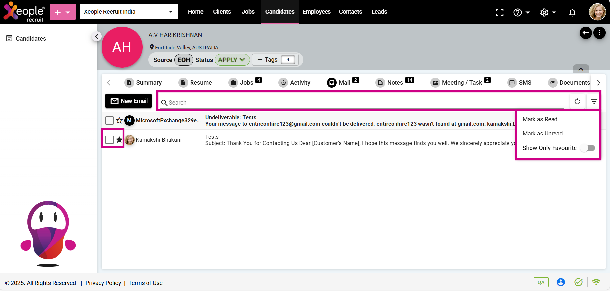Image resolution: width=610 pixels, height=291 pixels.
Task: Toggle the Show Only Favourite switch
Action: (587, 148)
